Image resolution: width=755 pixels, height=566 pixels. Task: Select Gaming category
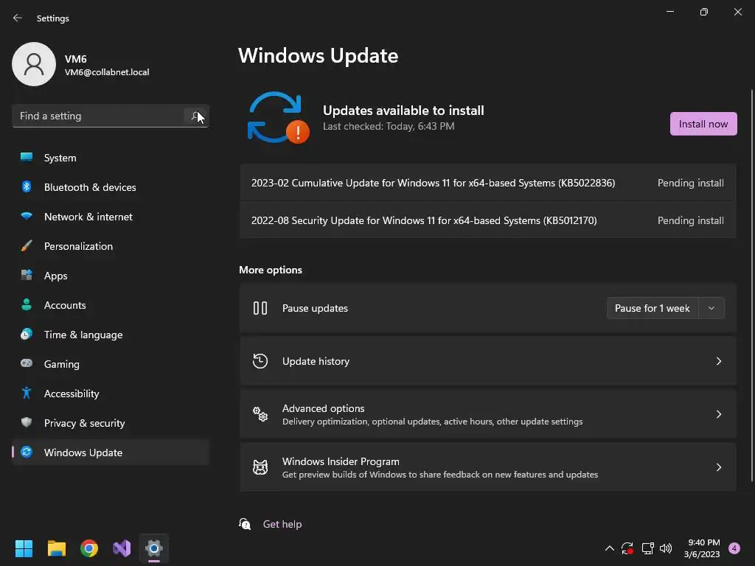111,364
